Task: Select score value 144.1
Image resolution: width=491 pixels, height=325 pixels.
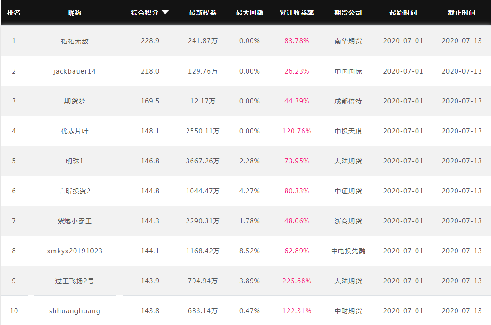Action: click(x=150, y=251)
